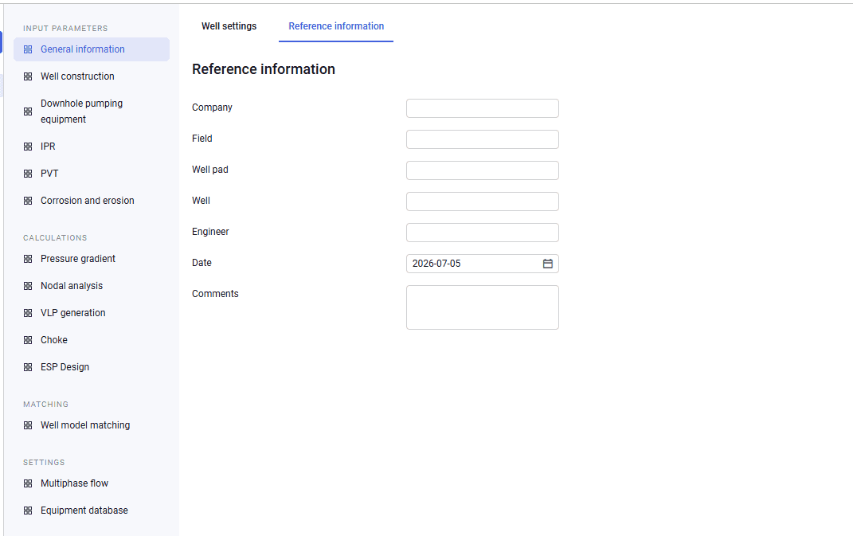Click the Multiphase flow icon

point(28,483)
